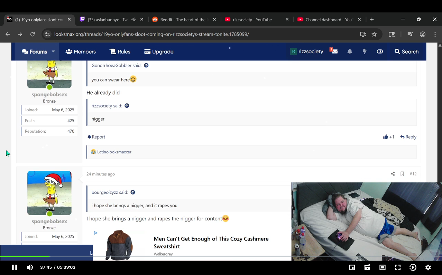Screen dimensions: 442x275
Task: Click the lightning bolt icon in the navbar
Action: pos(365,51)
